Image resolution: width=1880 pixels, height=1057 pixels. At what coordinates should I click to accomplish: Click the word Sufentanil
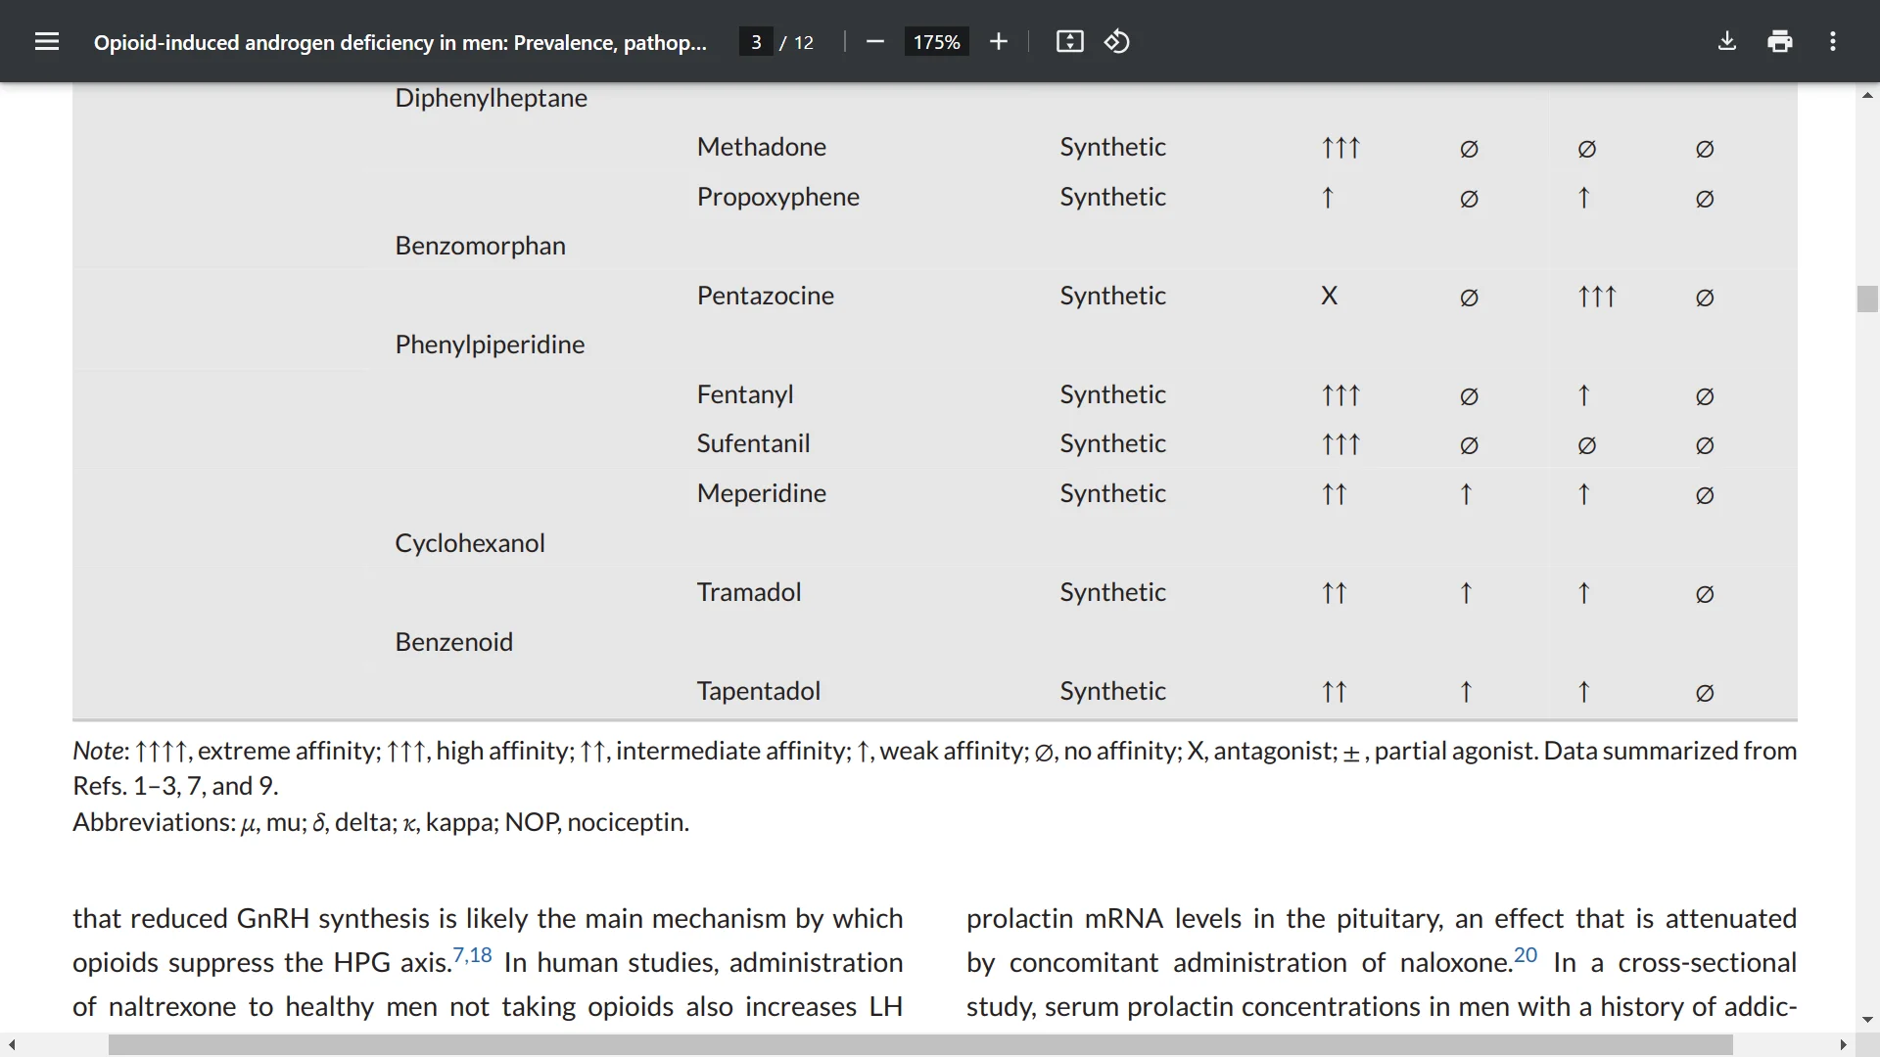[x=753, y=443]
